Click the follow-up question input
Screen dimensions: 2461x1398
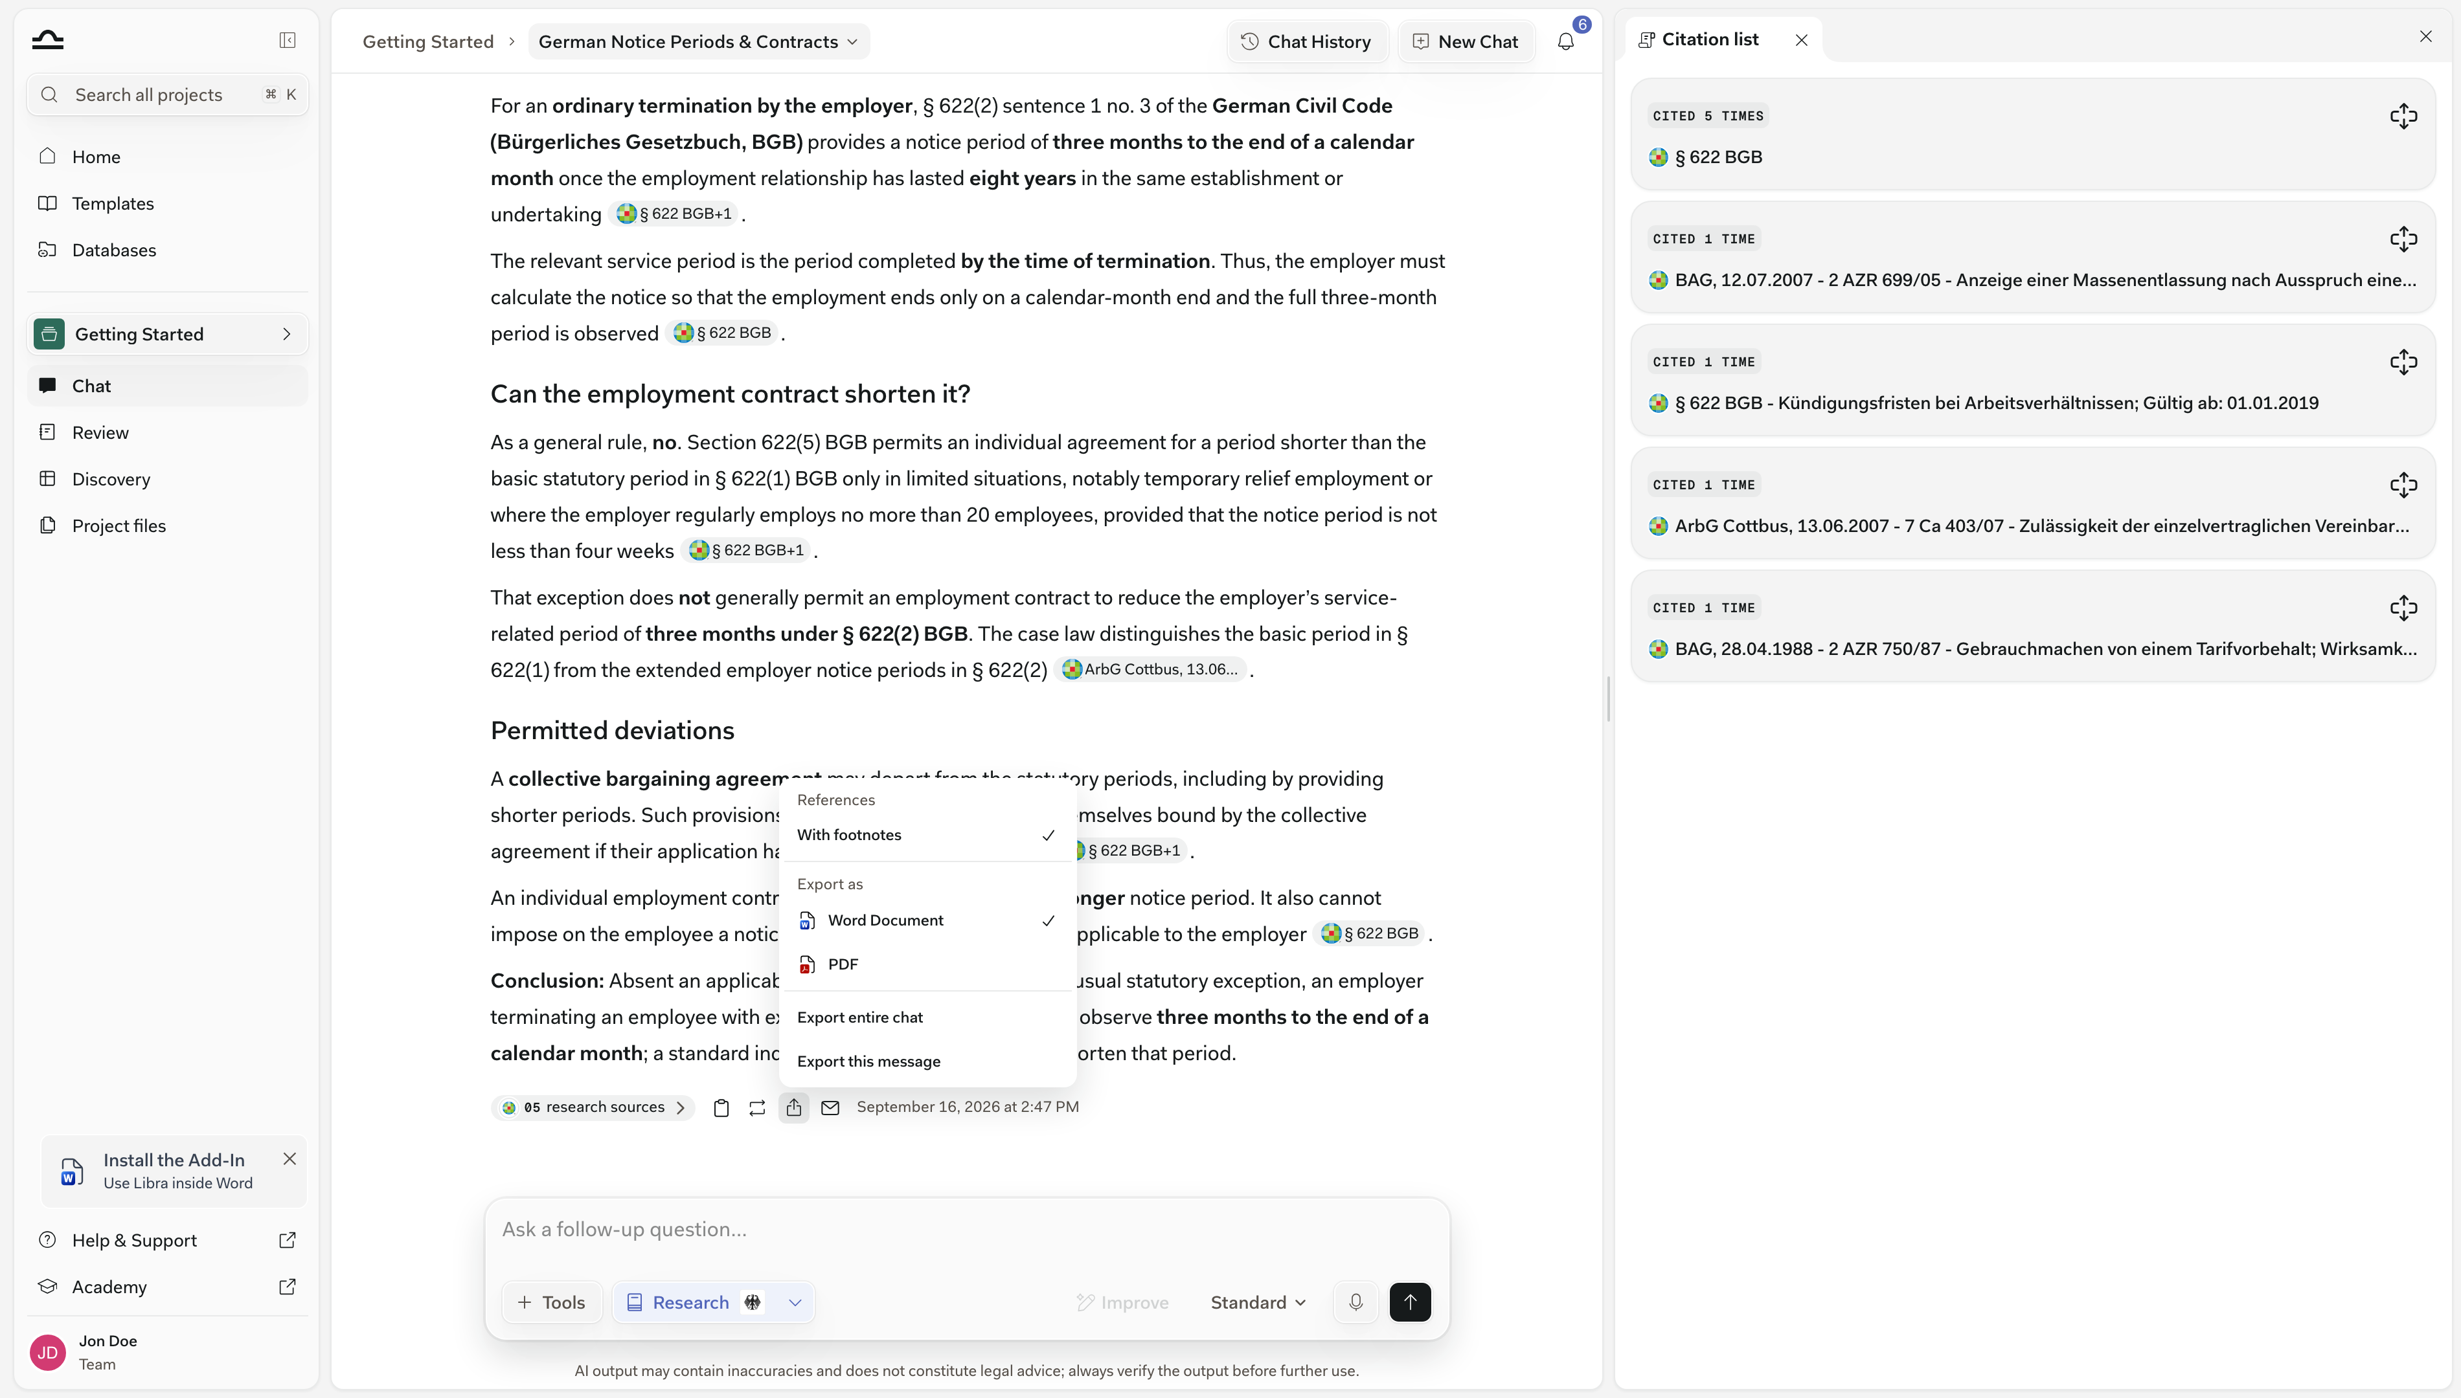click(x=966, y=1229)
